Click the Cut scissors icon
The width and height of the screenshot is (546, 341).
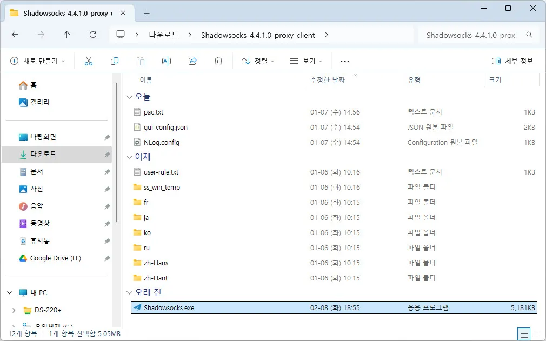click(89, 61)
